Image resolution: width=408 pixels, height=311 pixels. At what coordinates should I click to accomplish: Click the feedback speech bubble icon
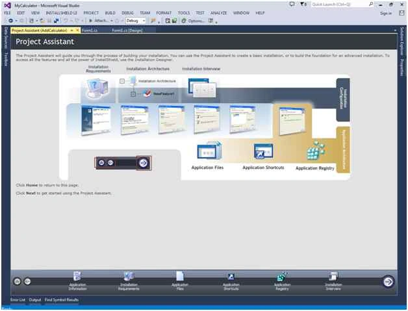click(x=292, y=4)
